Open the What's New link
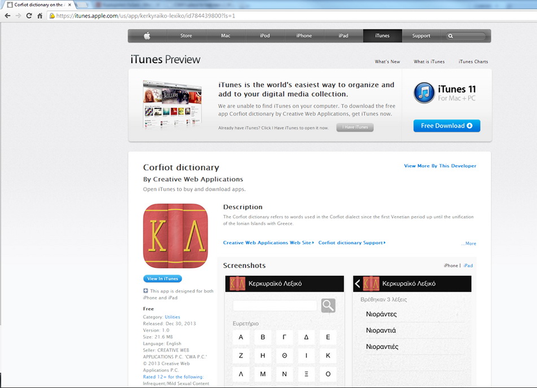Image resolution: width=537 pixels, height=388 pixels. pos(387,61)
